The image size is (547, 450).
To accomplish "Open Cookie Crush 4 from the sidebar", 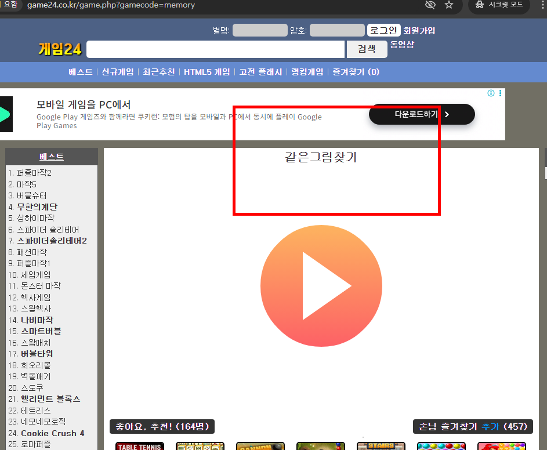I will point(53,433).
